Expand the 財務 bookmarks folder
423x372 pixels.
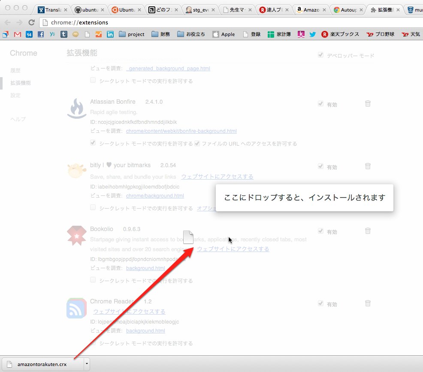point(161,34)
